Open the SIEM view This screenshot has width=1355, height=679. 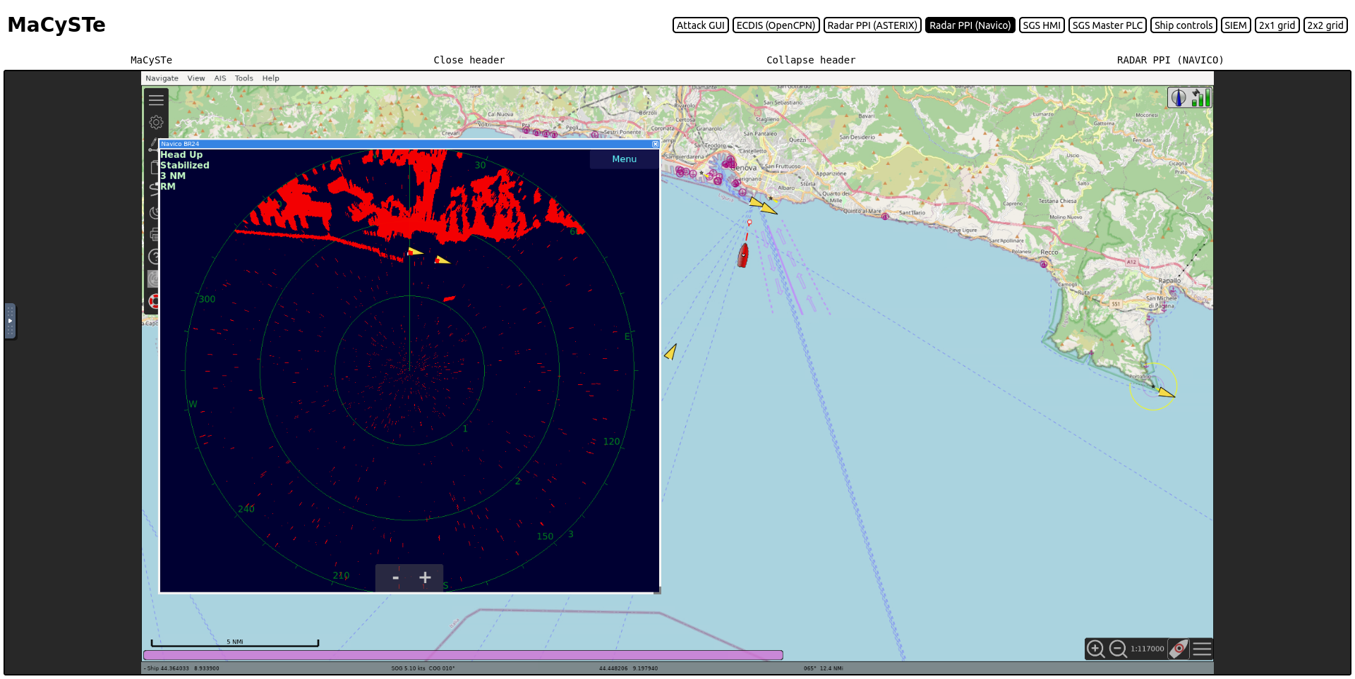[x=1236, y=25]
